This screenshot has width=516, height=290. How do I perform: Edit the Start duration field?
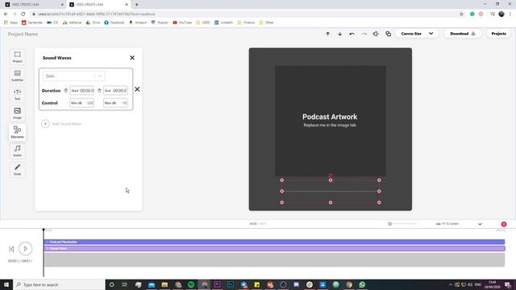tap(82, 90)
